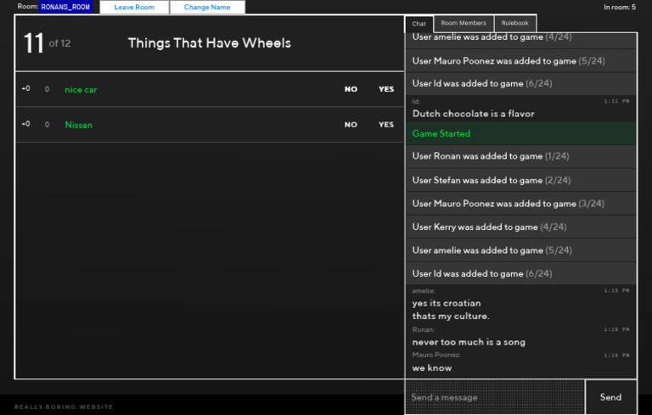The height and width of the screenshot is (415, 652).
Task: Focus the 'Send a message' input field
Action: click(x=495, y=397)
